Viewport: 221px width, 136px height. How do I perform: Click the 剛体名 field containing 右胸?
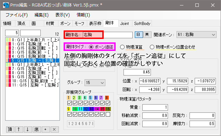coord(108,35)
